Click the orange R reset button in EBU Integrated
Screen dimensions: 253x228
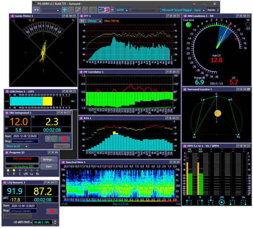click(48, 139)
